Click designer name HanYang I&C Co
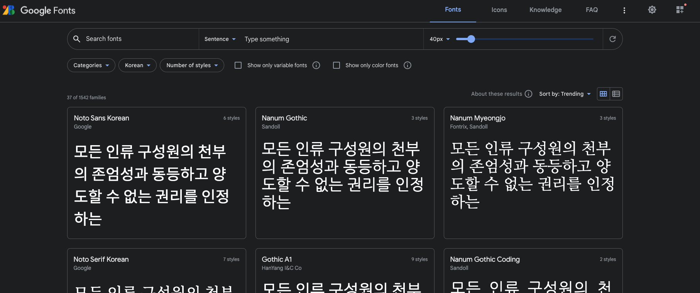Screen dimensions: 700x293 coord(282,268)
